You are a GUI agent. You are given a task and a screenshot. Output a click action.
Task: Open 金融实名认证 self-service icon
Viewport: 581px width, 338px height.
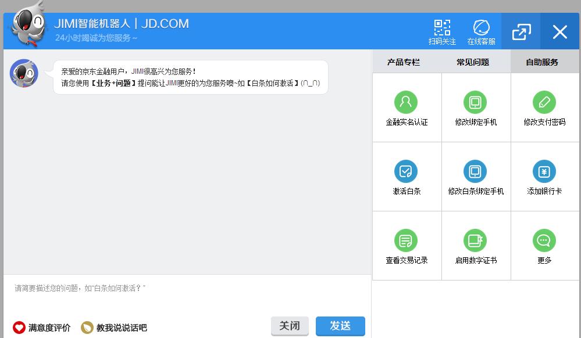[406, 102]
